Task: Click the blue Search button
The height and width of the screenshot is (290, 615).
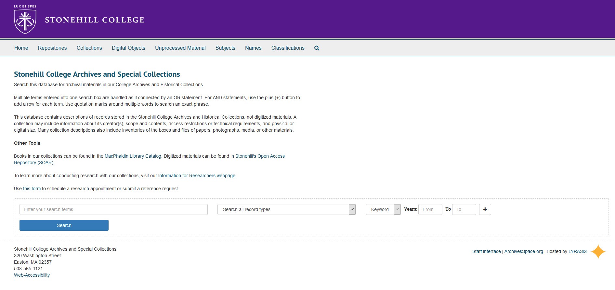Action: tap(64, 225)
